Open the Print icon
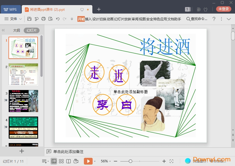The width and height of the screenshot is (235, 166). (44, 19)
